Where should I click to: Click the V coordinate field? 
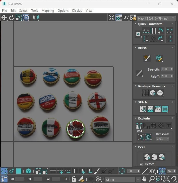pyautogui.click(x=37, y=179)
